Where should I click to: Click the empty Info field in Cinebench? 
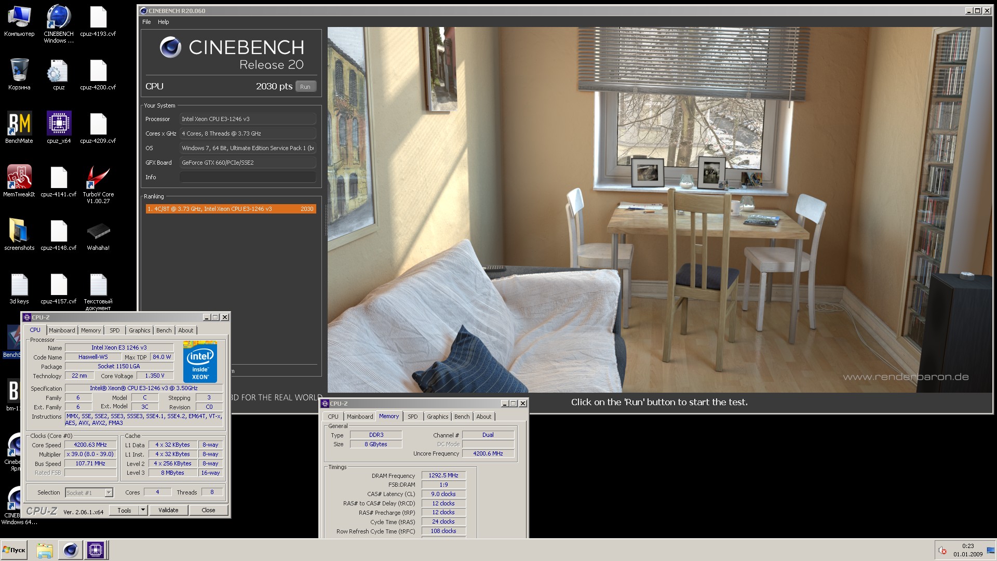tap(248, 177)
